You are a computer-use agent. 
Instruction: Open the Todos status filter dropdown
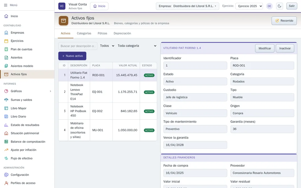[x=107, y=46]
